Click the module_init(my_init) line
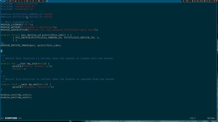Screen dimensions: 218x122 16,95
